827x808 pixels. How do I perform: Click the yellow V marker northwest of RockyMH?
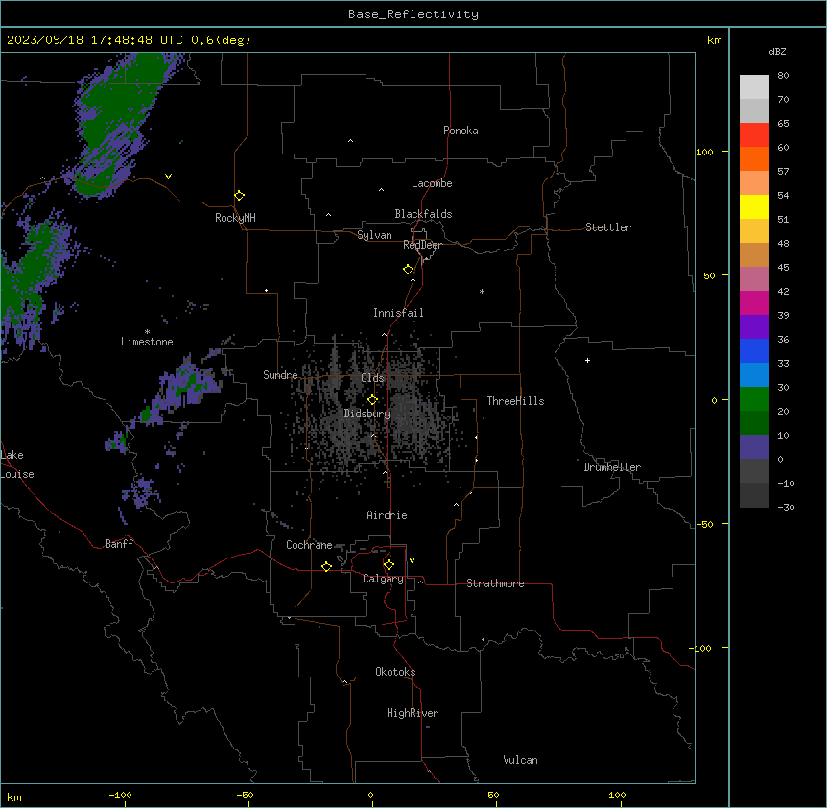click(x=168, y=177)
